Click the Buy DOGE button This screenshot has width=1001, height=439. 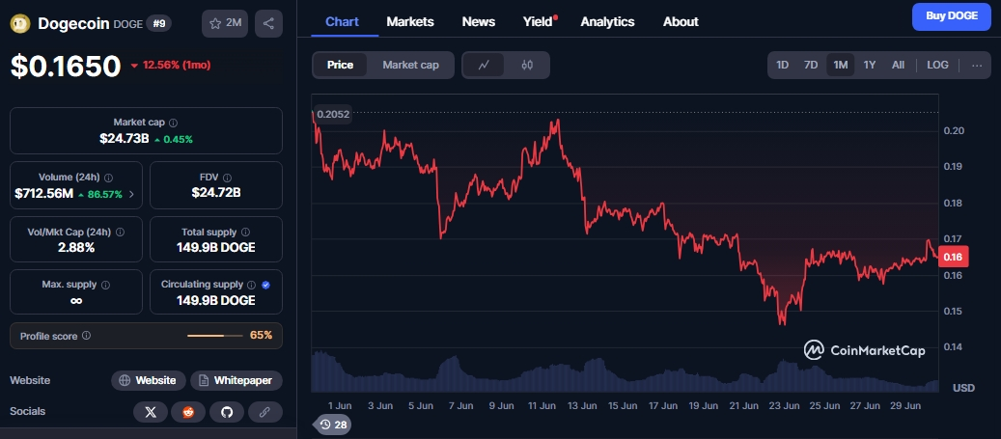[x=951, y=16]
